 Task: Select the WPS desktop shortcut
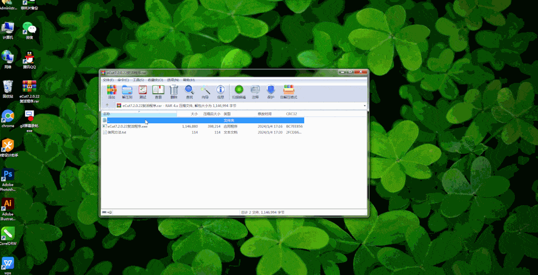[x=7, y=266]
